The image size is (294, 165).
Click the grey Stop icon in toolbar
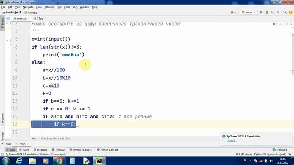278,12
